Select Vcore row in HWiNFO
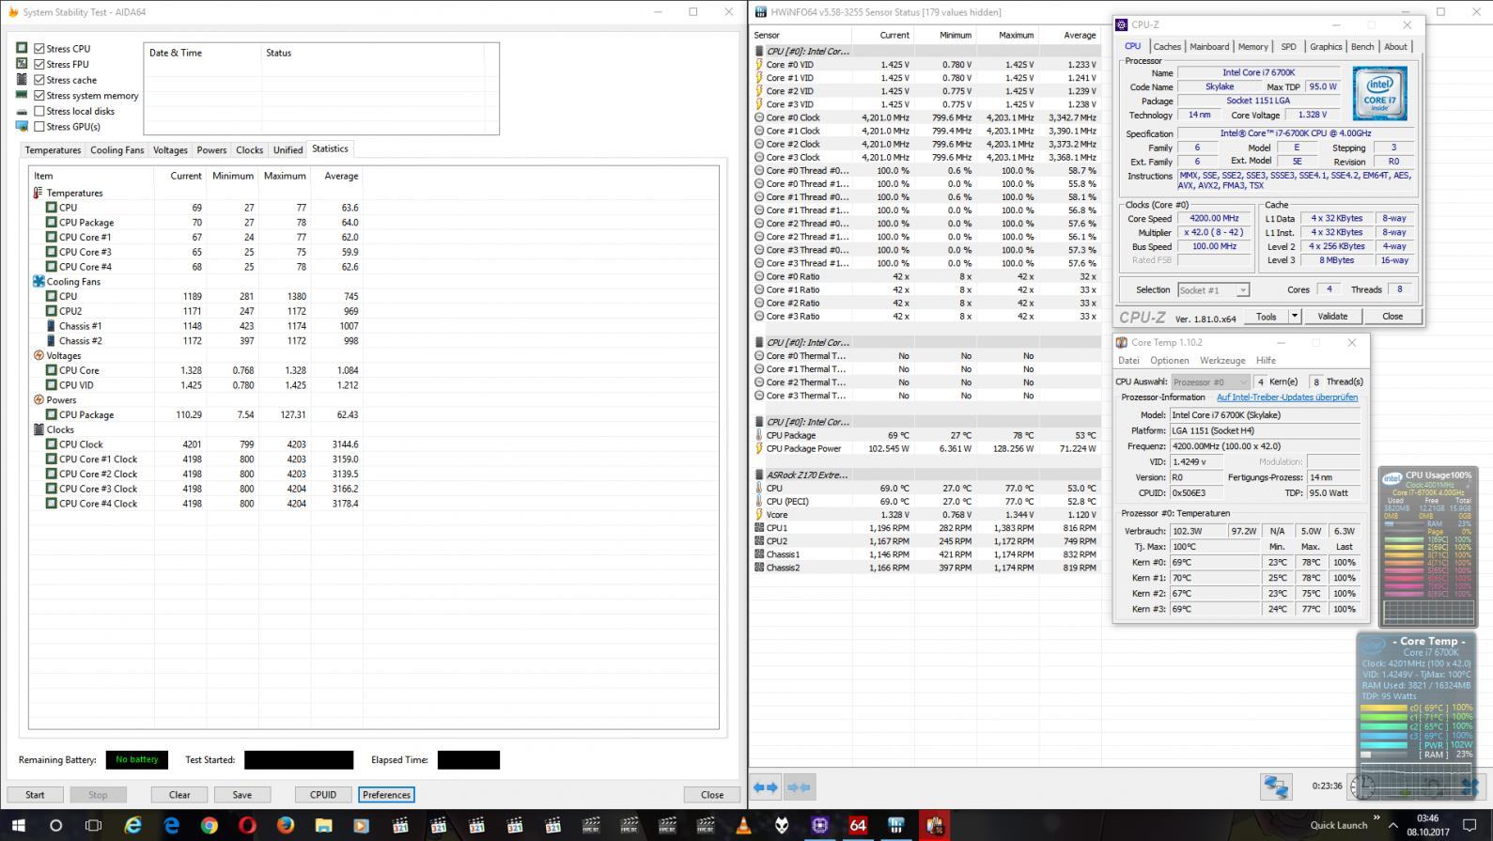Viewport: 1493px width, 841px height. (927, 515)
